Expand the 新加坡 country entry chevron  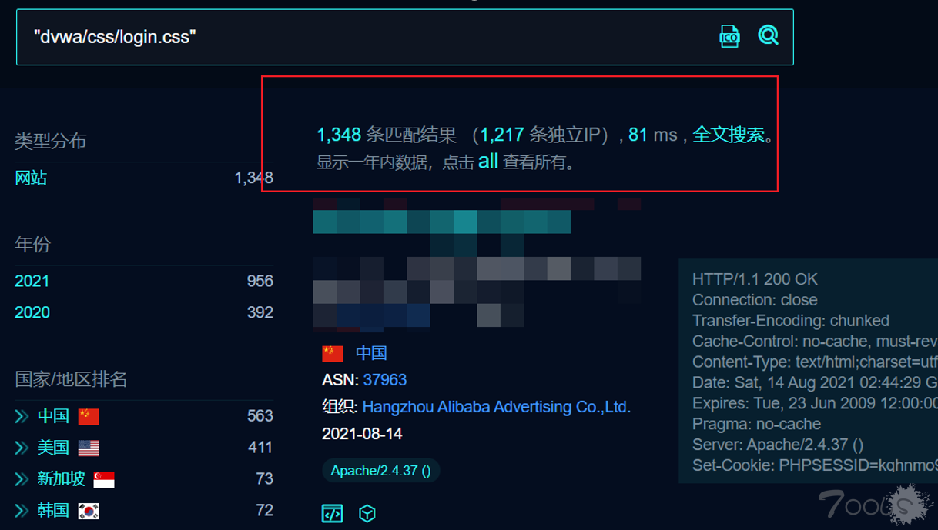click(x=22, y=479)
